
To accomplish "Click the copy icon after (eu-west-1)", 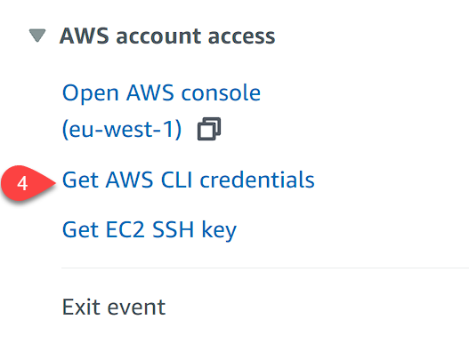I will click(209, 129).
